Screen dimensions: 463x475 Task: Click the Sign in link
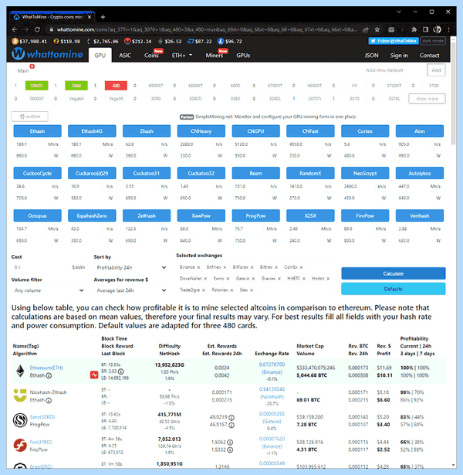[x=399, y=56]
